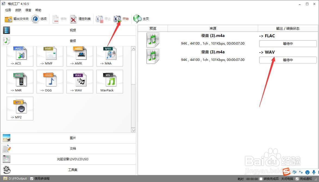Select the -> M4A format icon
This screenshot has height=182, width=319.
coord(110,56)
